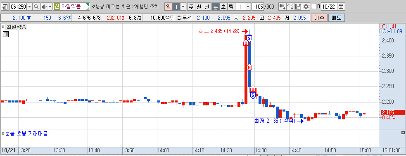The image size is (406, 156).
Task: Click the blue S sell marker at the spike's peak
Action: [249, 38]
